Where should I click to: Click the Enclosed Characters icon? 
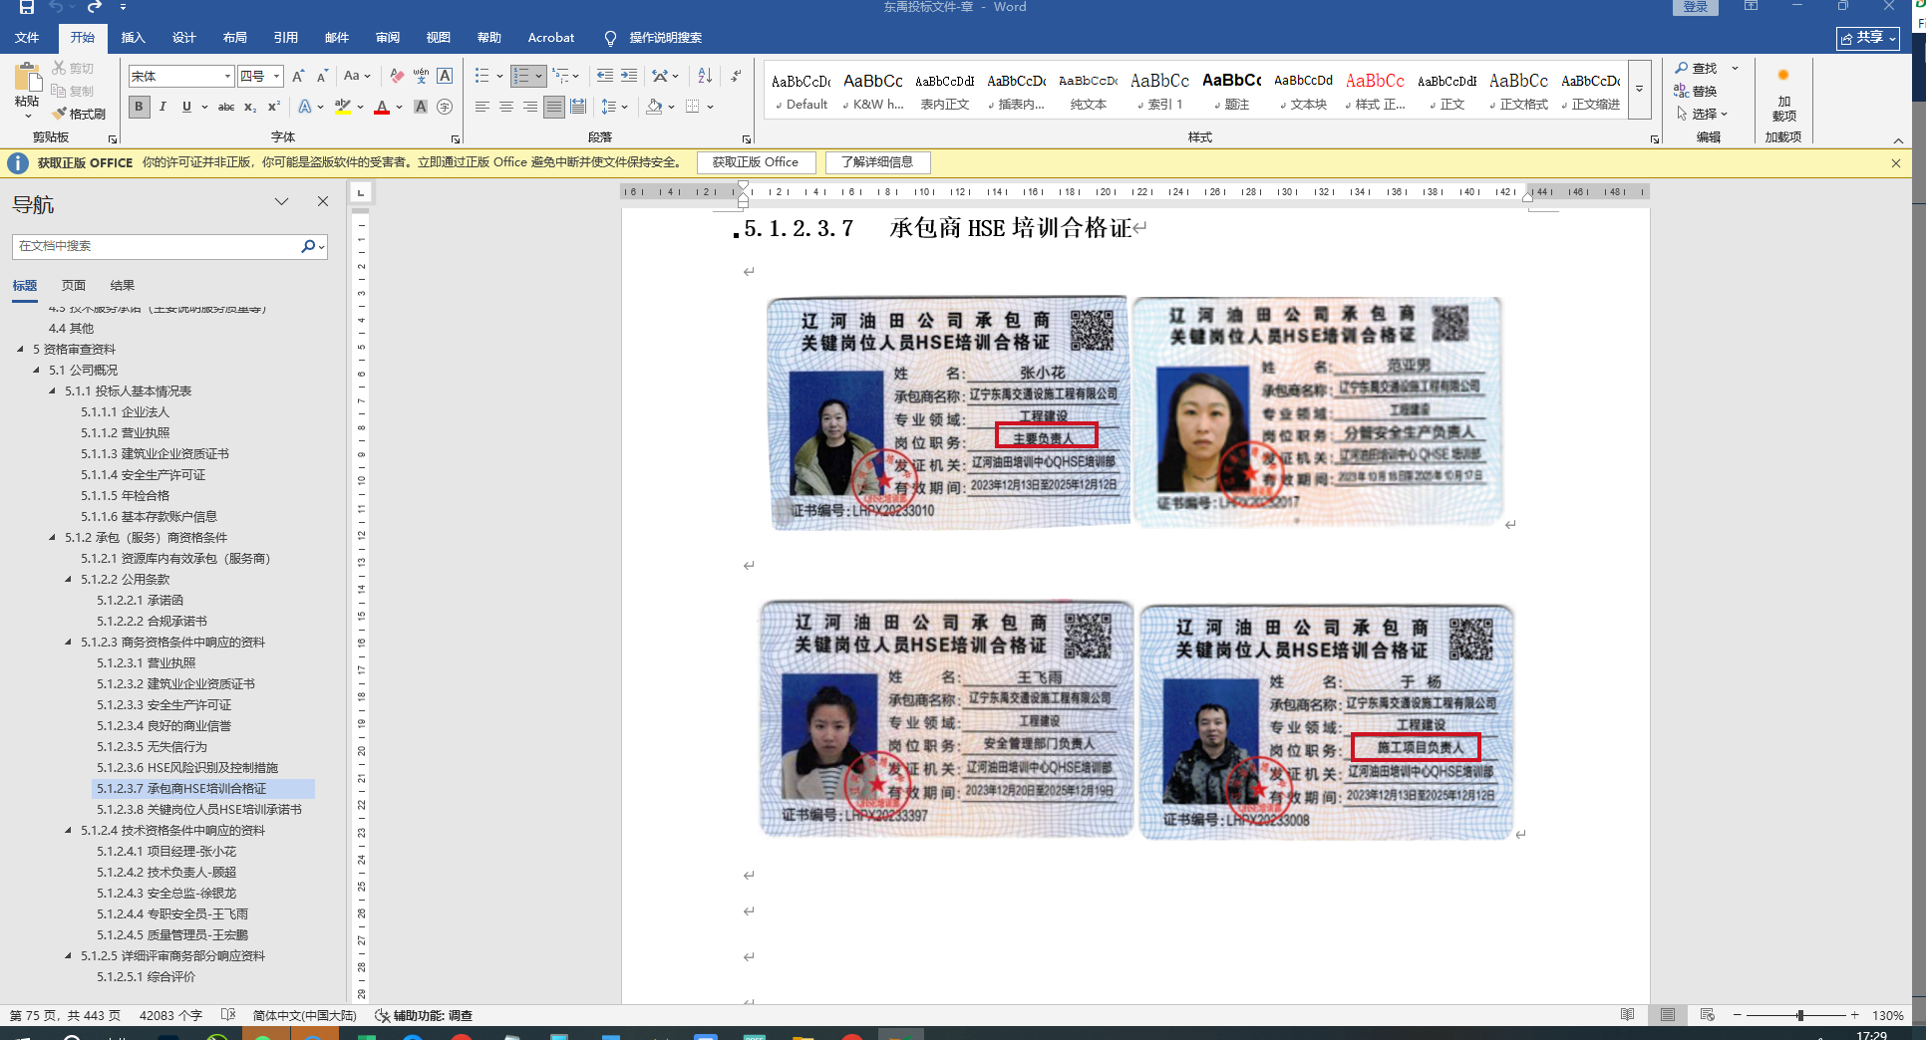coord(445,107)
